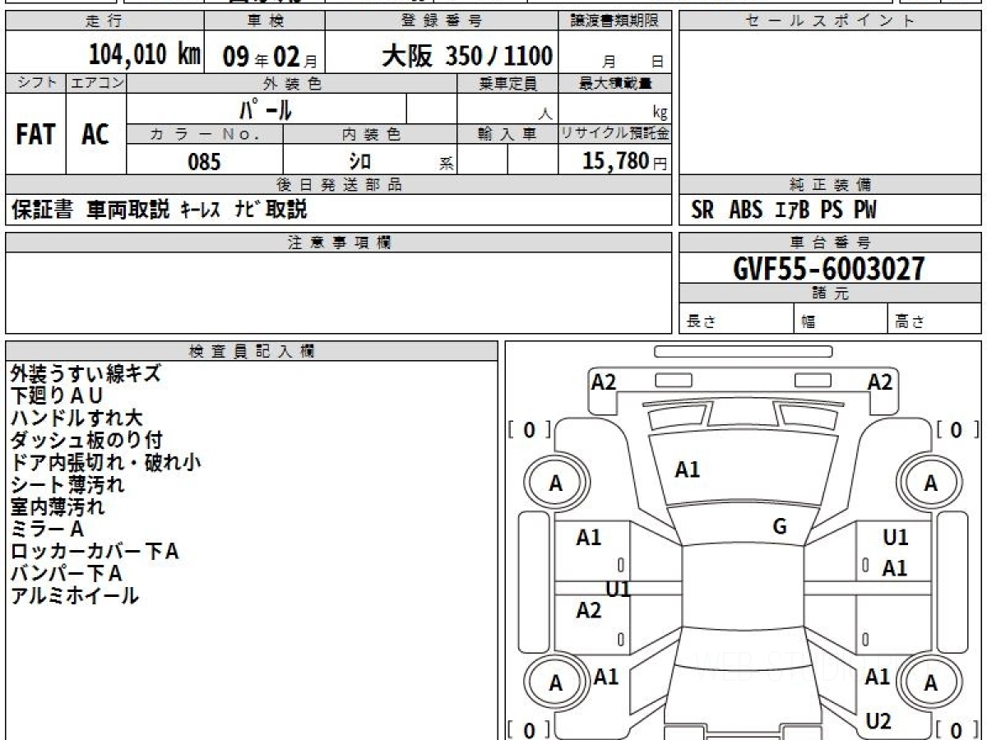Click the A2 mark at top-right of diagram
The height and width of the screenshot is (740, 987).
(879, 382)
